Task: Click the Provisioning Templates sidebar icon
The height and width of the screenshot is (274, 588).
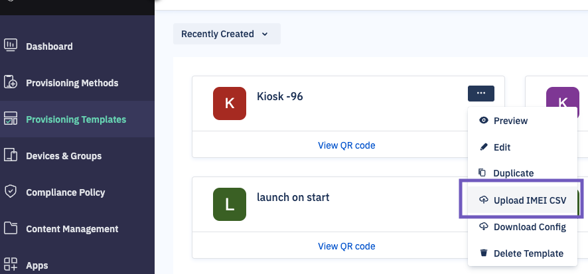Action: [11, 119]
